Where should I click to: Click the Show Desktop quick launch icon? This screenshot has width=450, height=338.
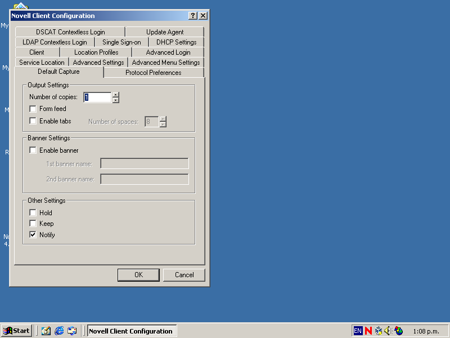[x=46, y=331]
